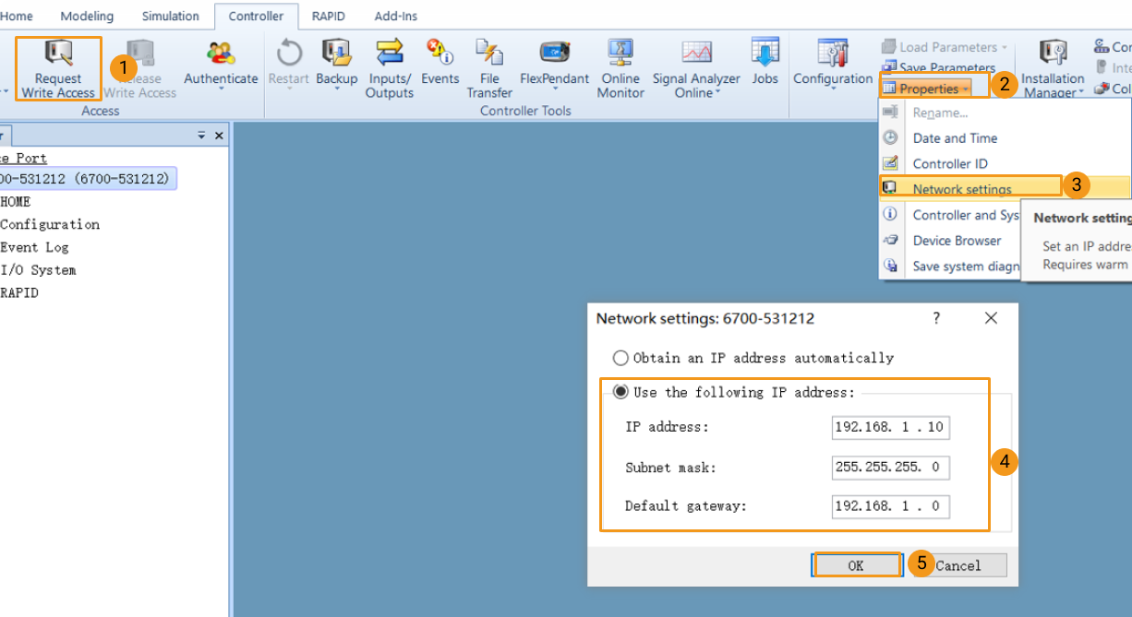1132x617 pixels.
Task: Select RAPID in controller tree
Action: (19, 293)
